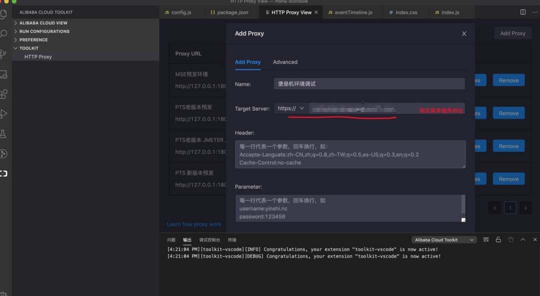Open the Extensions view in the activity bar
Screen dimensions: 540x296
click(3, 94)
